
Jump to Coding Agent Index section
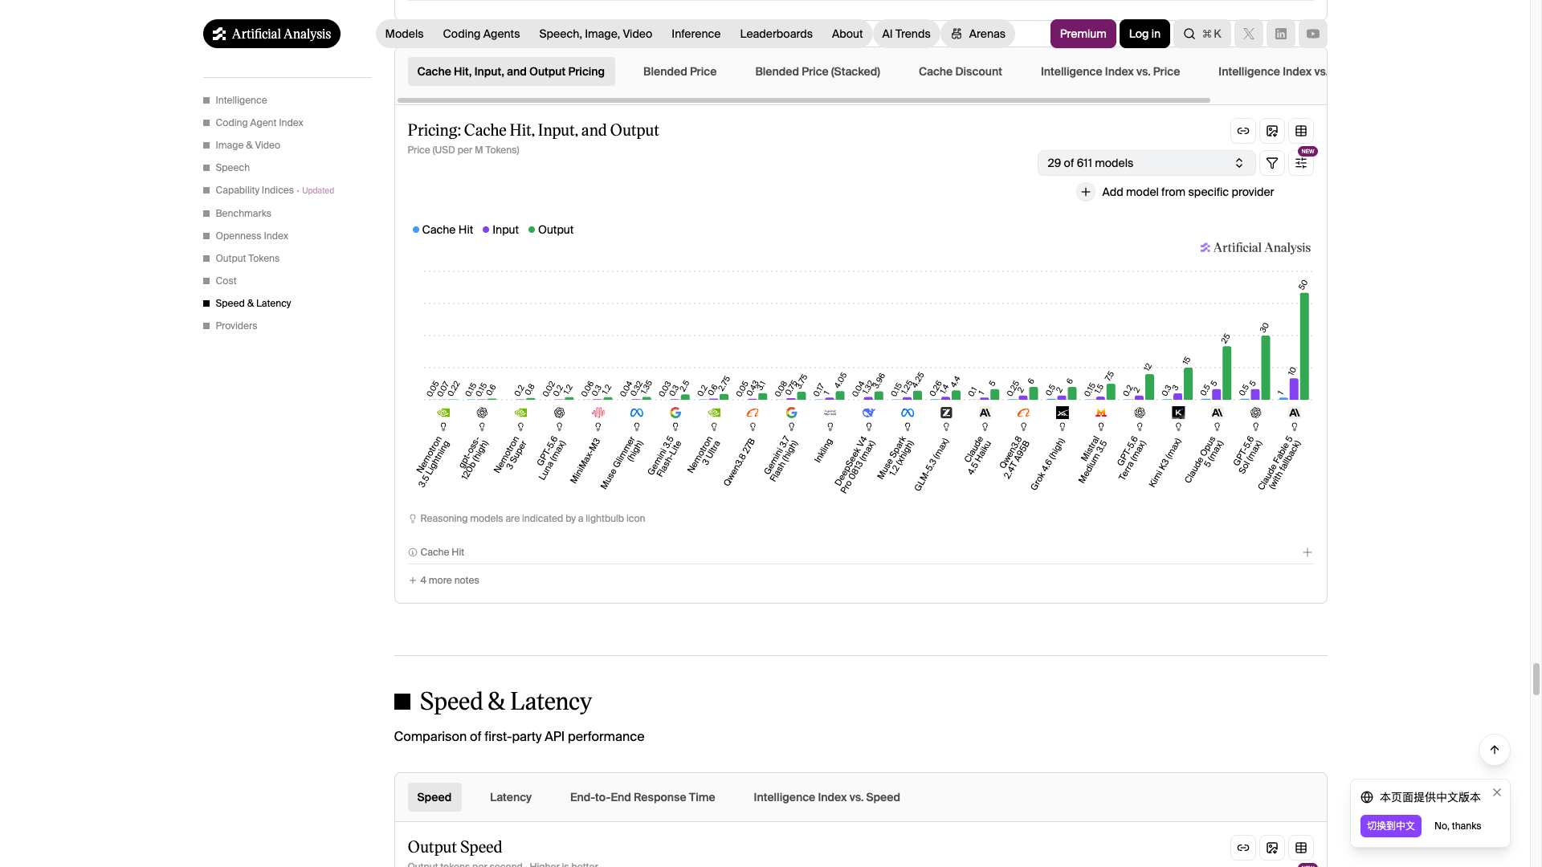pyautogui.click(x=259, y=123)
